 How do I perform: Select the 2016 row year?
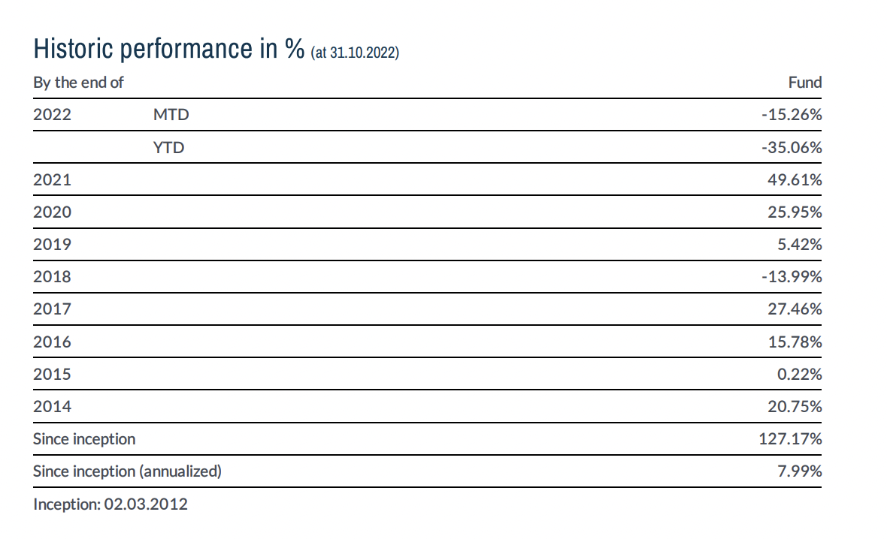[x=52, y=342]
